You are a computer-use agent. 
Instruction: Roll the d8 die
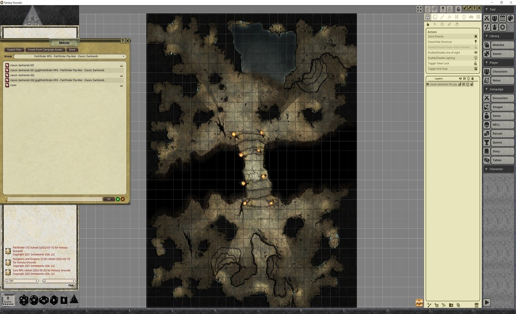point(54,300)
